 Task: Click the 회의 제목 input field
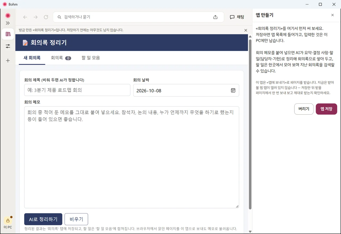point(77,90)
